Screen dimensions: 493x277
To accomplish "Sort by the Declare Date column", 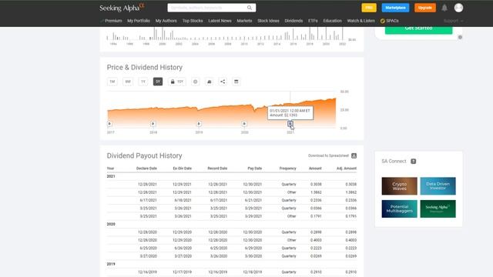I will pos(146,169).
